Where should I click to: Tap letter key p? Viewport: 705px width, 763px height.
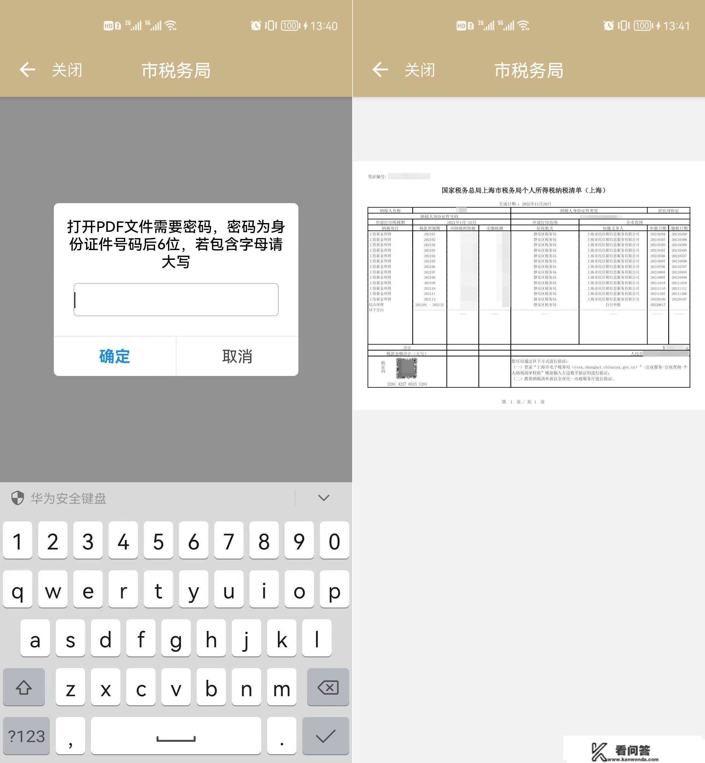335,590
